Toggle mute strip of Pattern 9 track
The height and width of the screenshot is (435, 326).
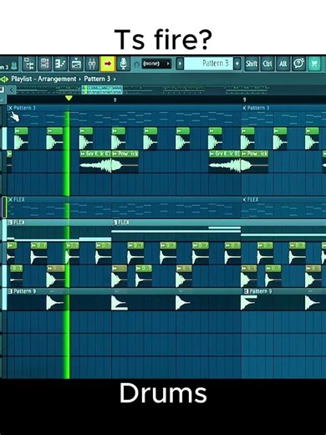point(4,299)
